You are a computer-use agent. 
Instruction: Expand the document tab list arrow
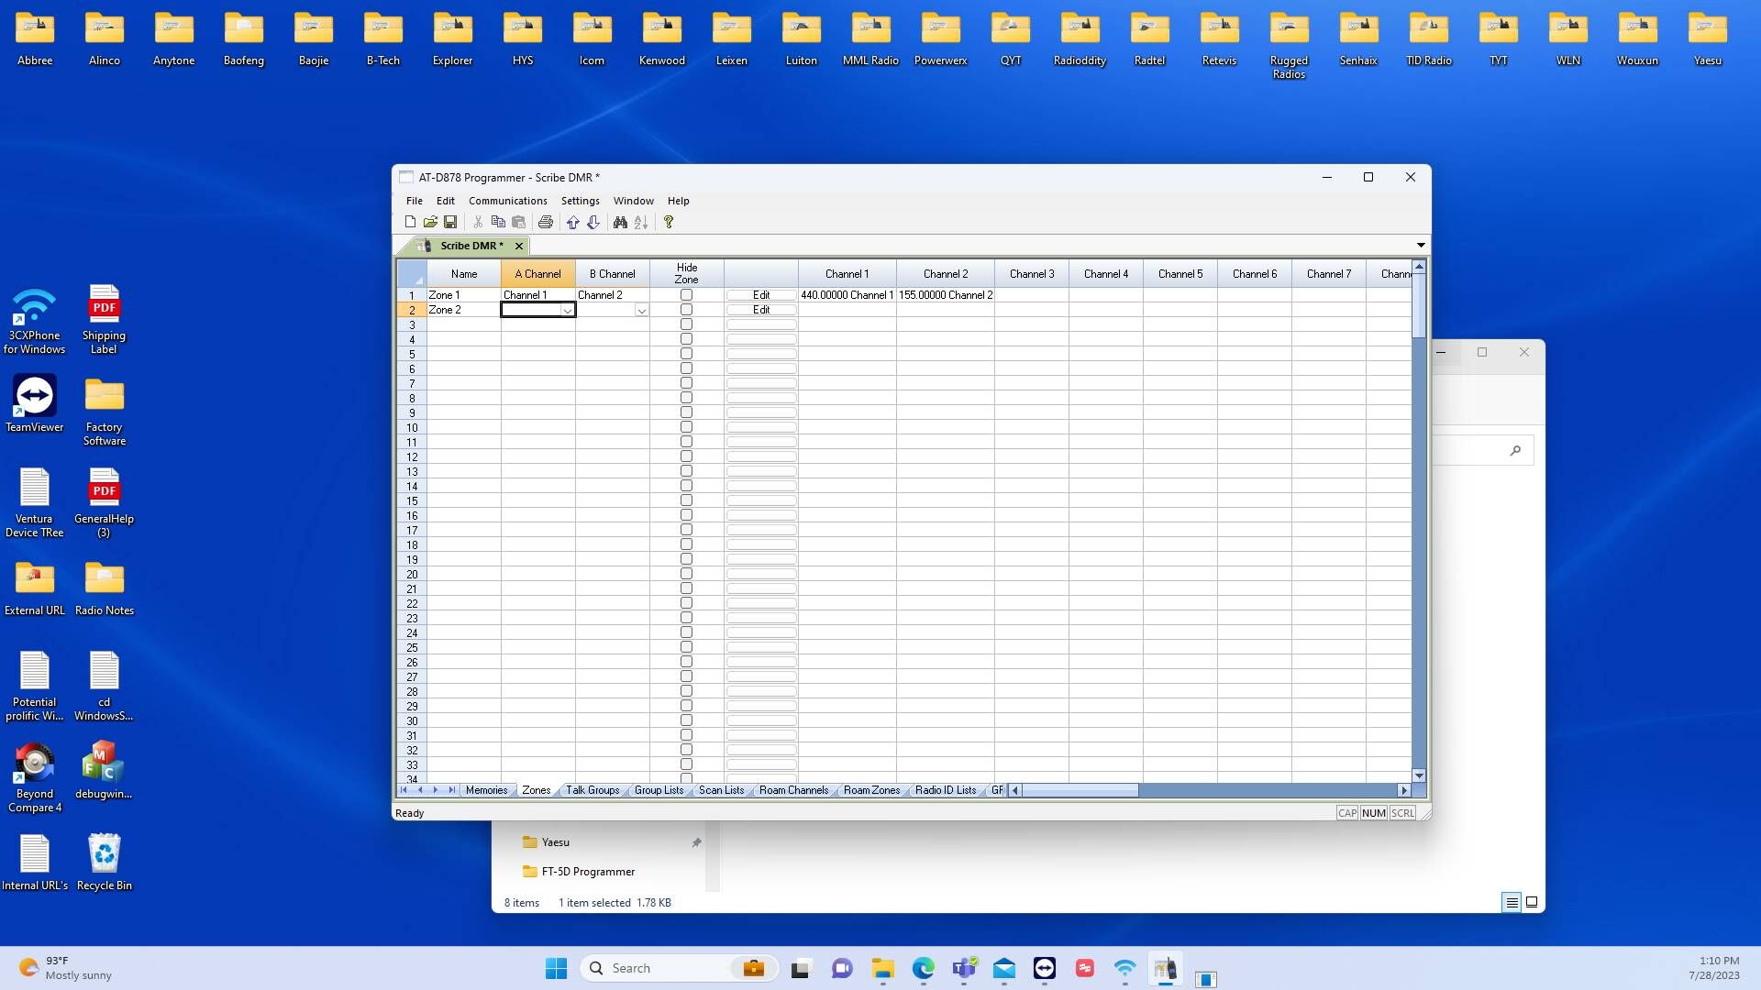tap(1421, 246)
